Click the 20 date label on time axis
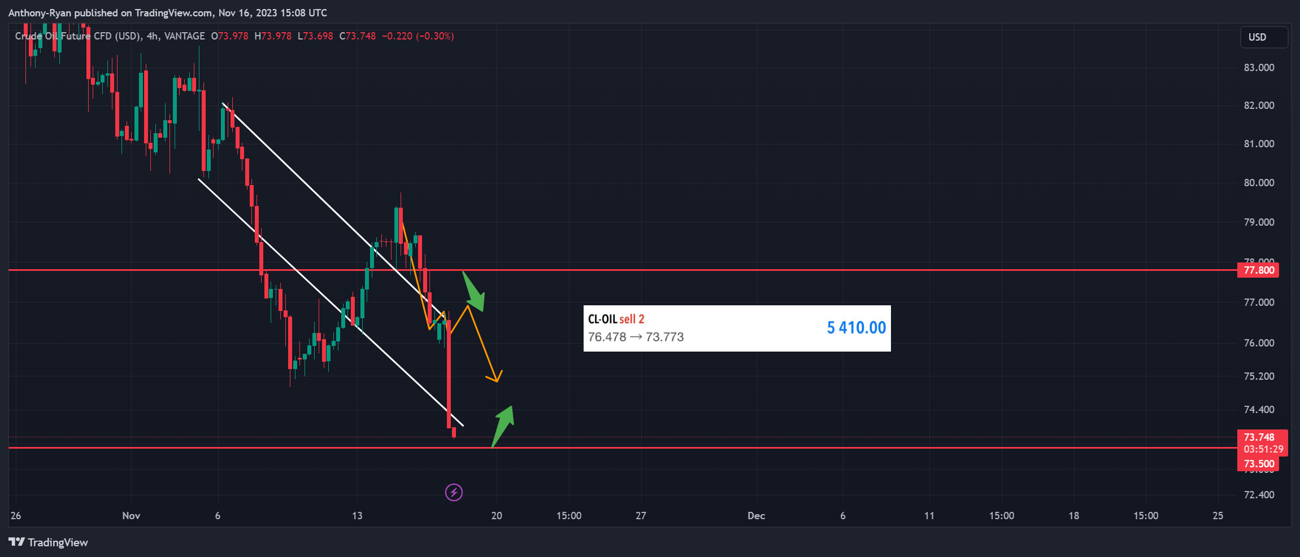Screen dimensions: 1300x557 click(x=497, y=516)
